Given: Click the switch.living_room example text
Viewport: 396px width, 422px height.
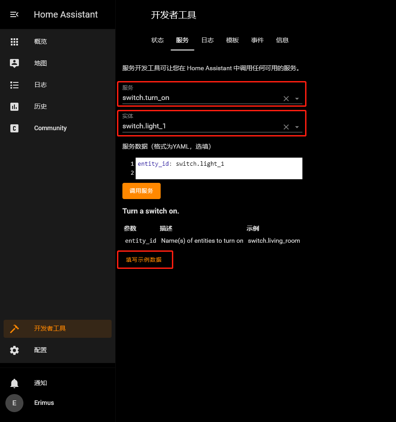Looking at the screenshot, I should [x=274, y=240].
